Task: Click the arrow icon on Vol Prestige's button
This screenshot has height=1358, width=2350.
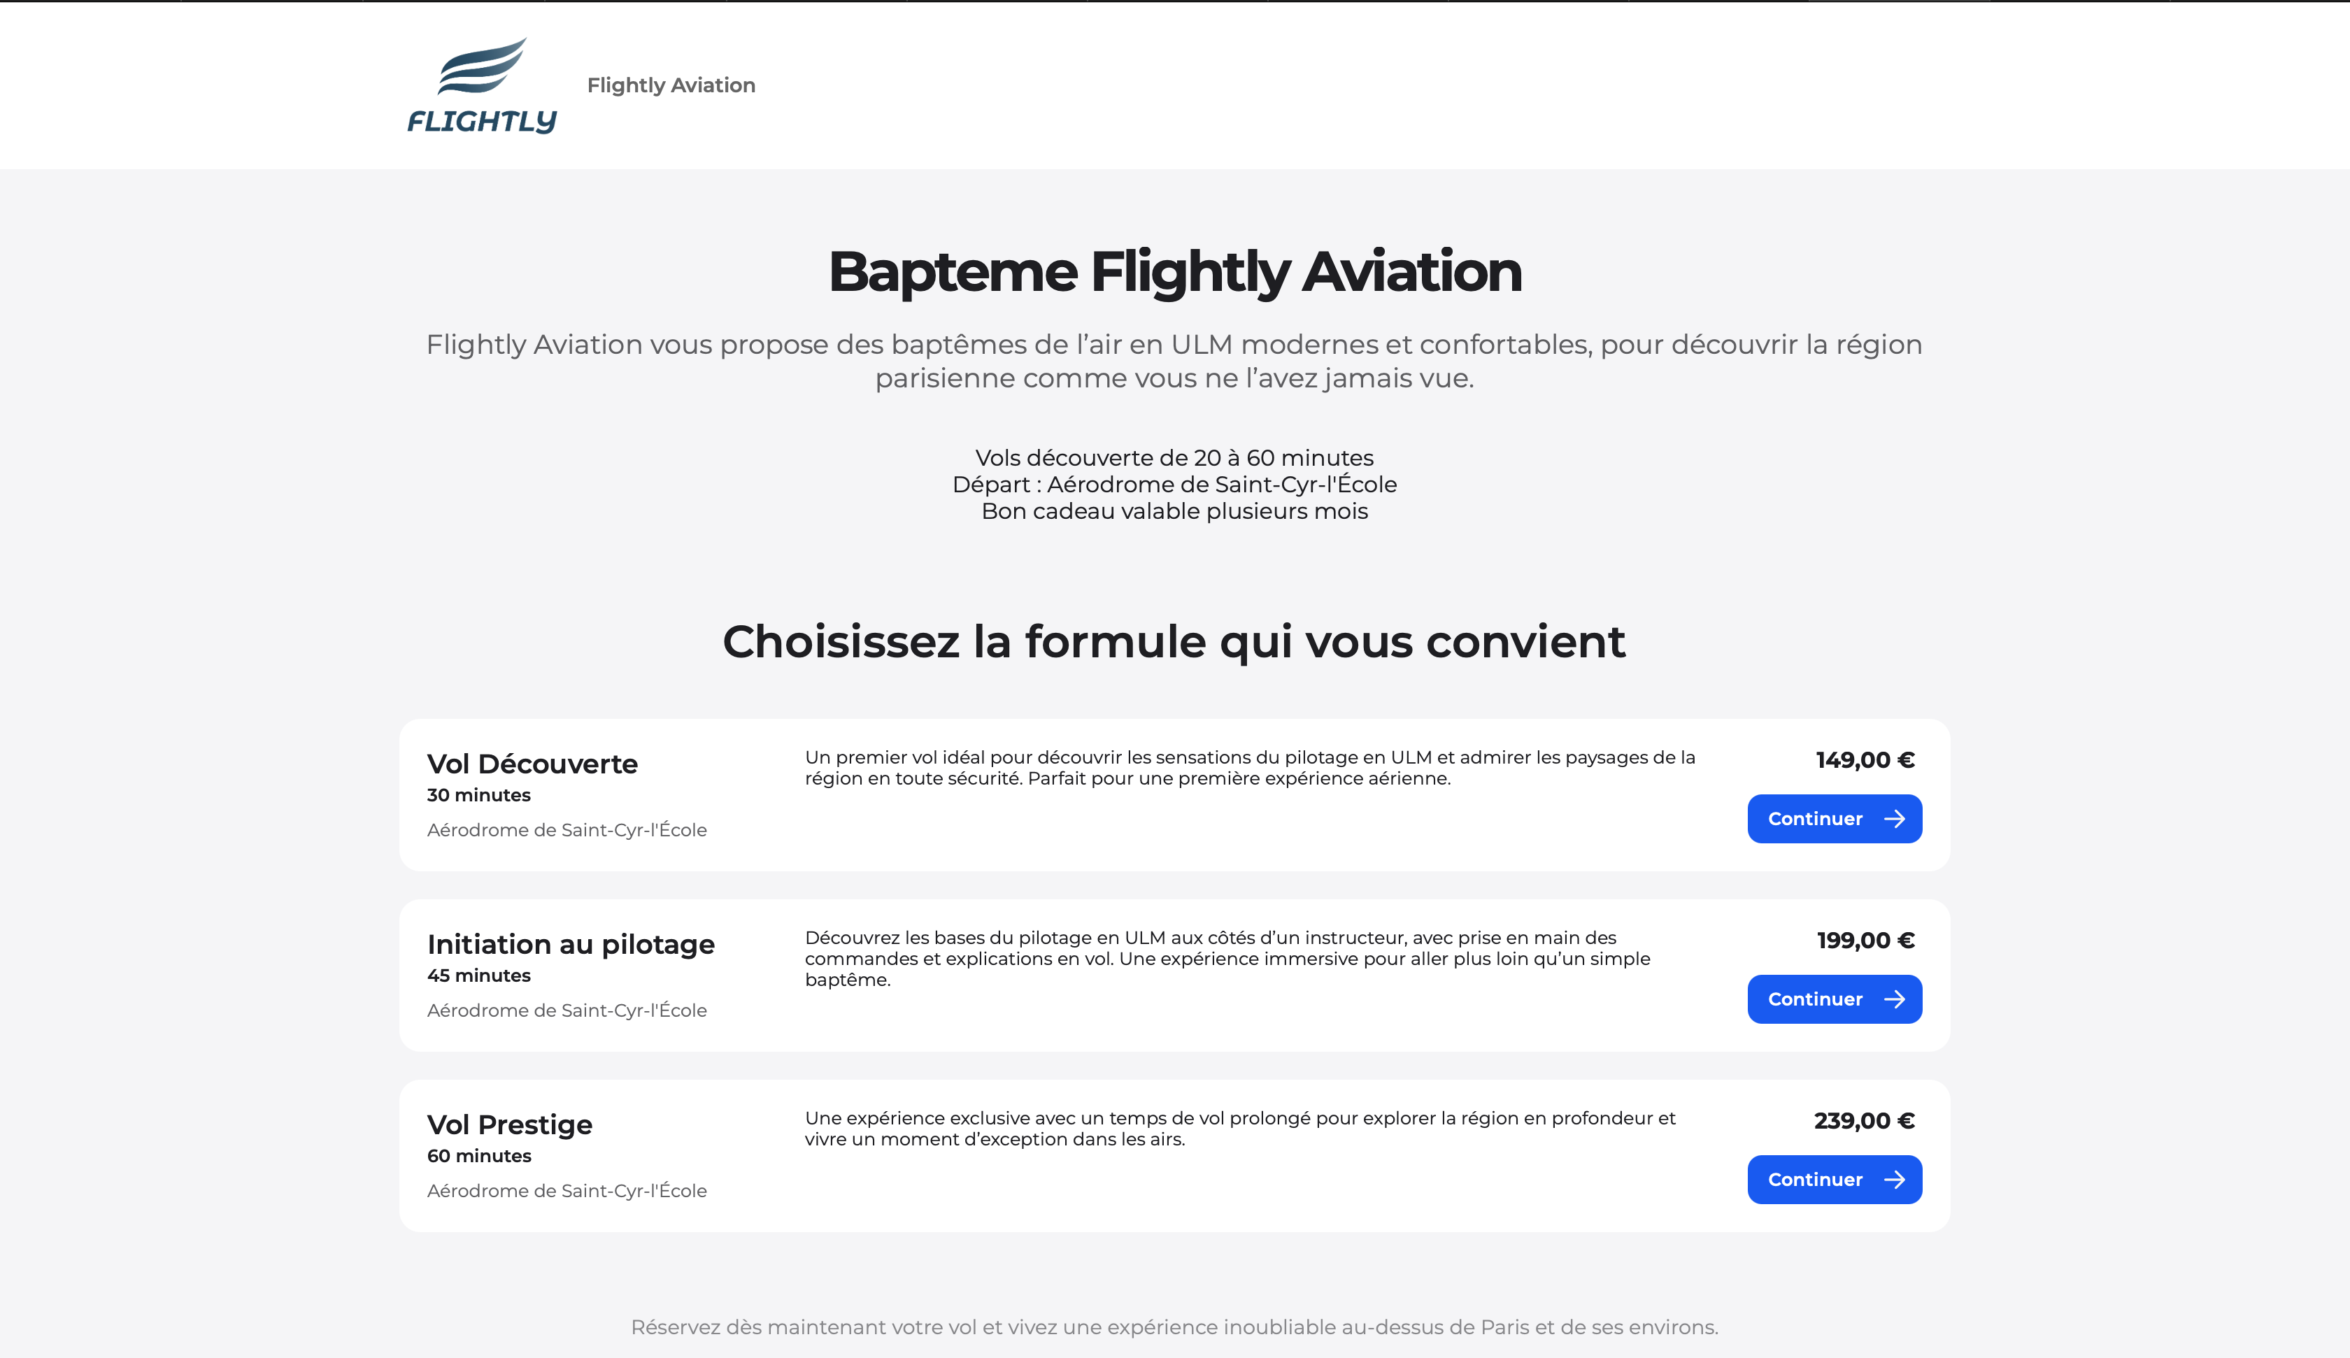Action: (1894, 1180)
